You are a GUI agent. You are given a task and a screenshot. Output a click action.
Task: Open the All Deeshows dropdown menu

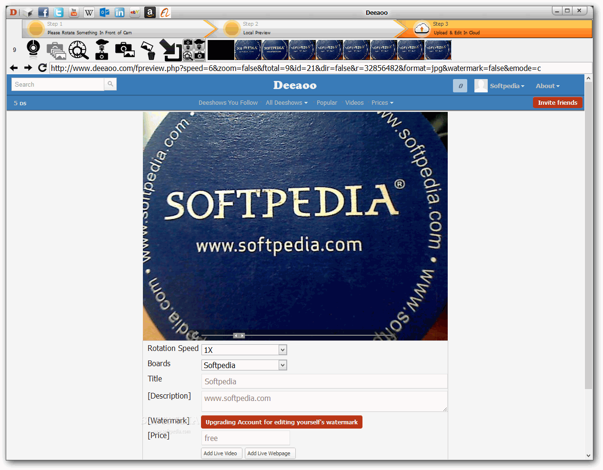pyautogui.click(x=287, y=103)
